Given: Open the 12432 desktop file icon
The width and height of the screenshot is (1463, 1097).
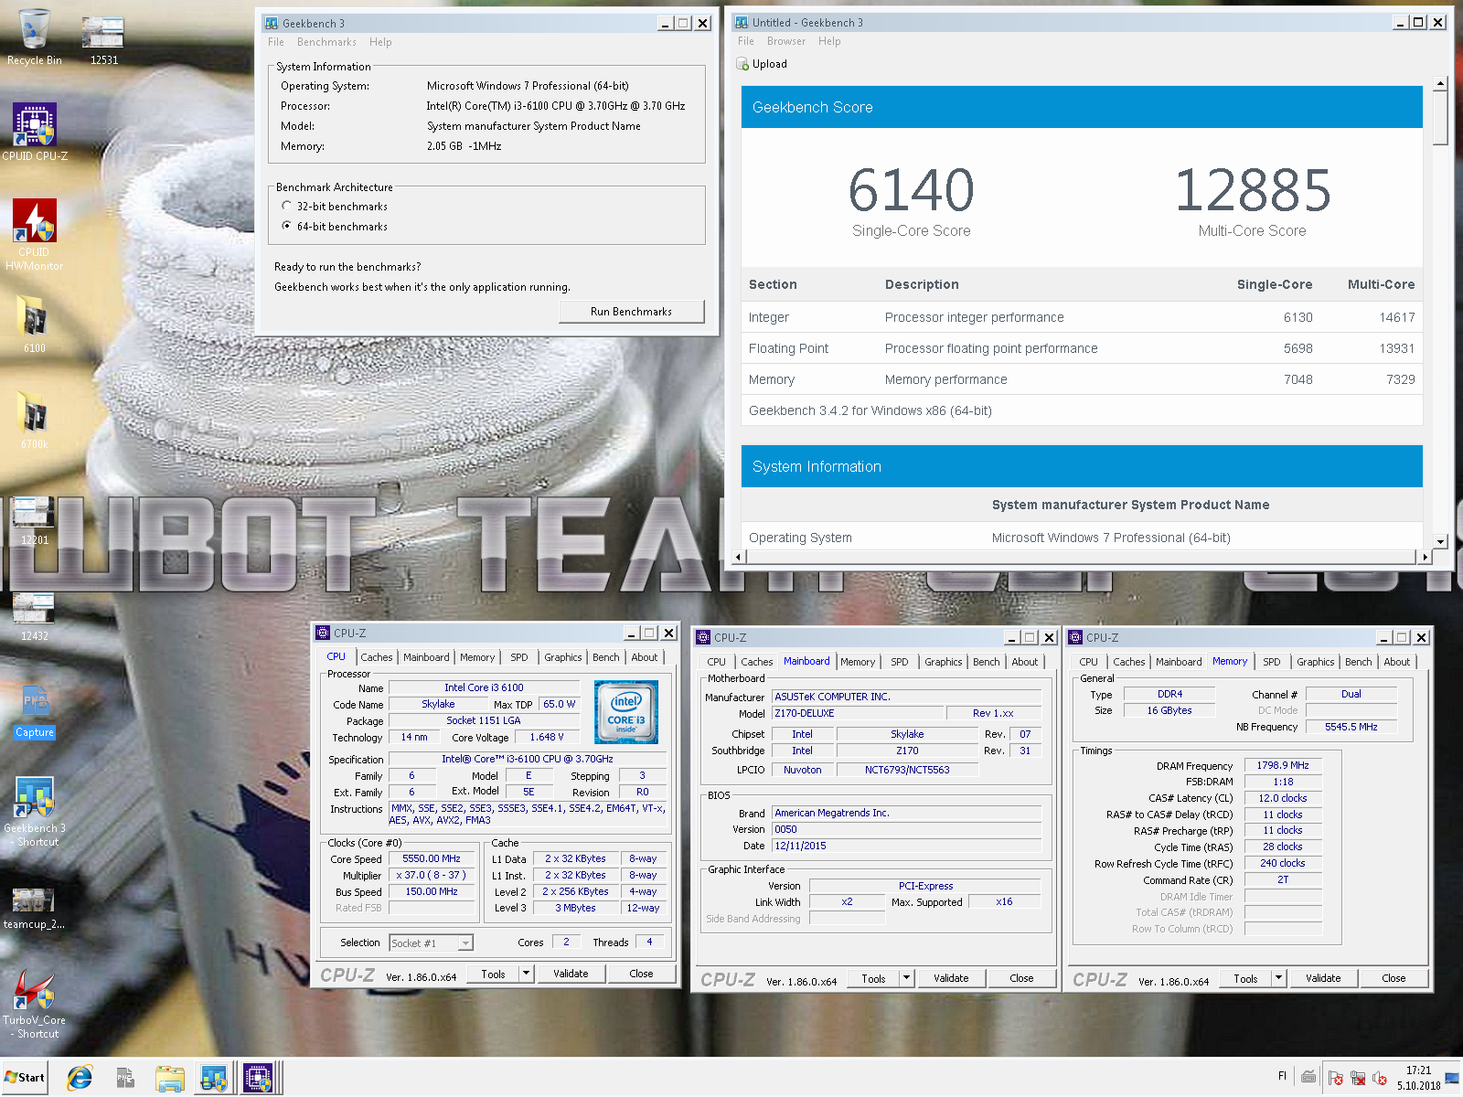Looking at the screenshot, I should coord(35,617).
